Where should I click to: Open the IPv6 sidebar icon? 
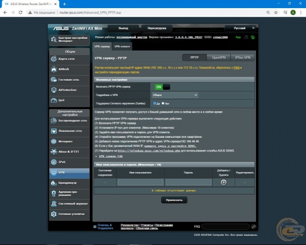tap(54, 162)
